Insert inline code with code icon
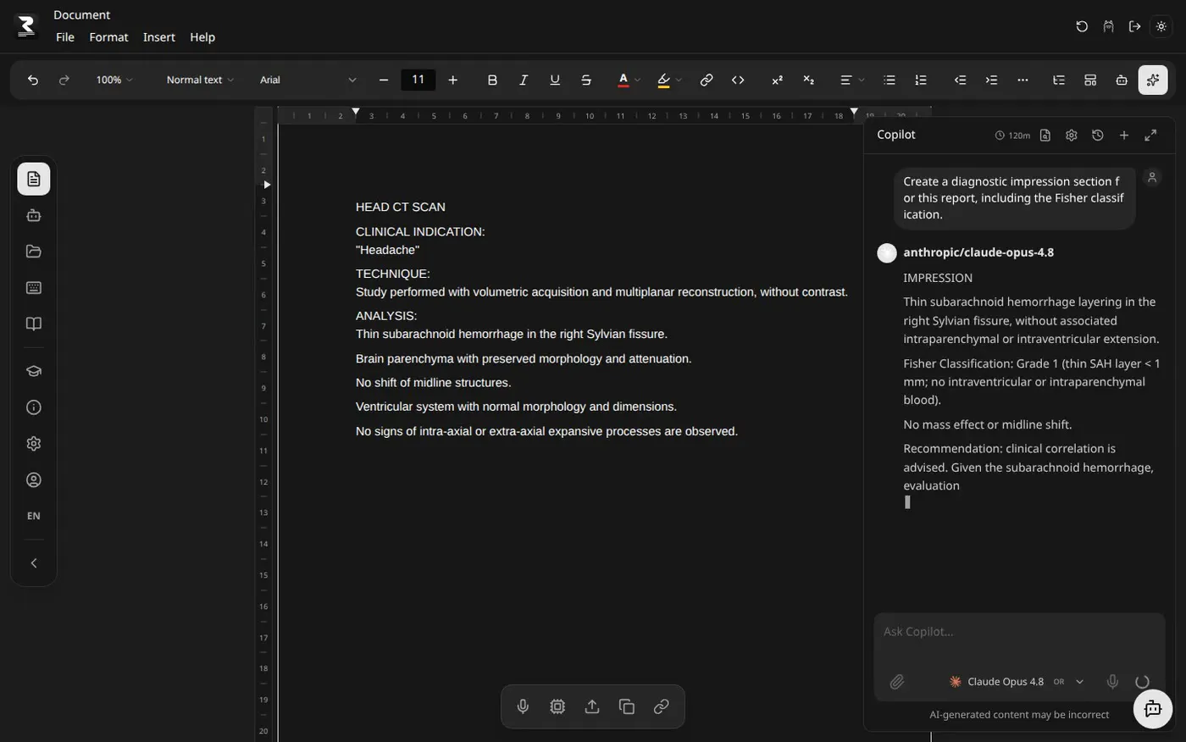Image resolution: width=1186 pixels, height=742 pixels. tap(738, 80)
